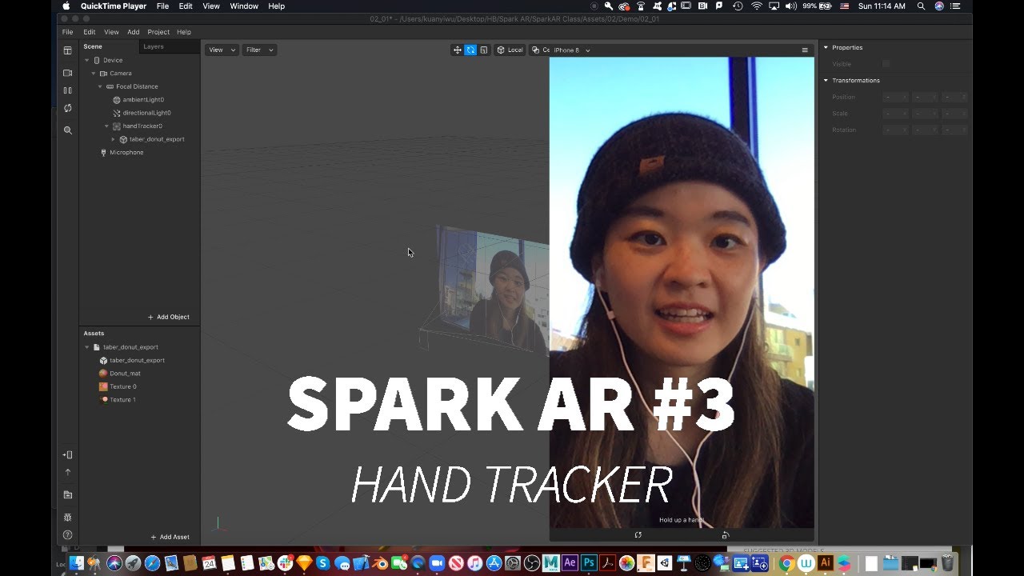This screenshot has height=576, width=1024.
Task: Click the restart refresh icon in left toolbar
Action: click(x=68, y=108)
